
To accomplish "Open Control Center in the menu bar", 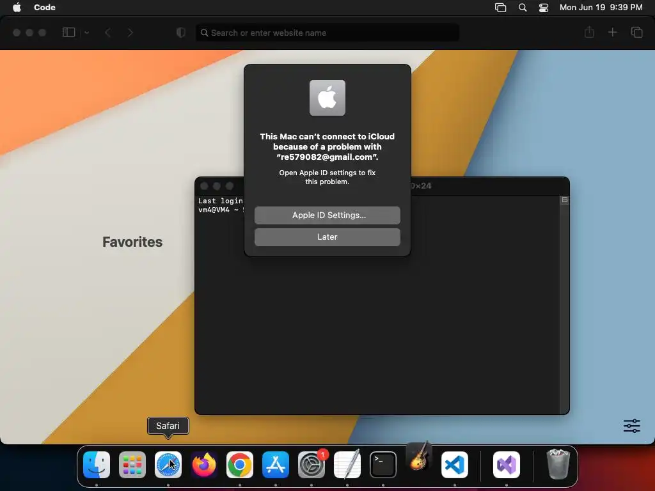I will pos(544,7).
